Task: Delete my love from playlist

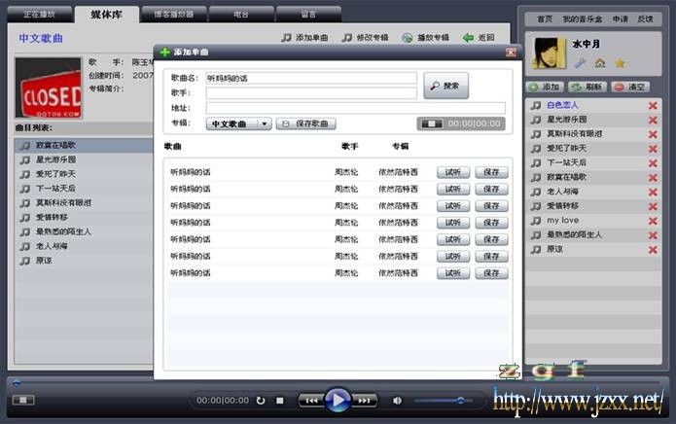Action: (653, 221)
